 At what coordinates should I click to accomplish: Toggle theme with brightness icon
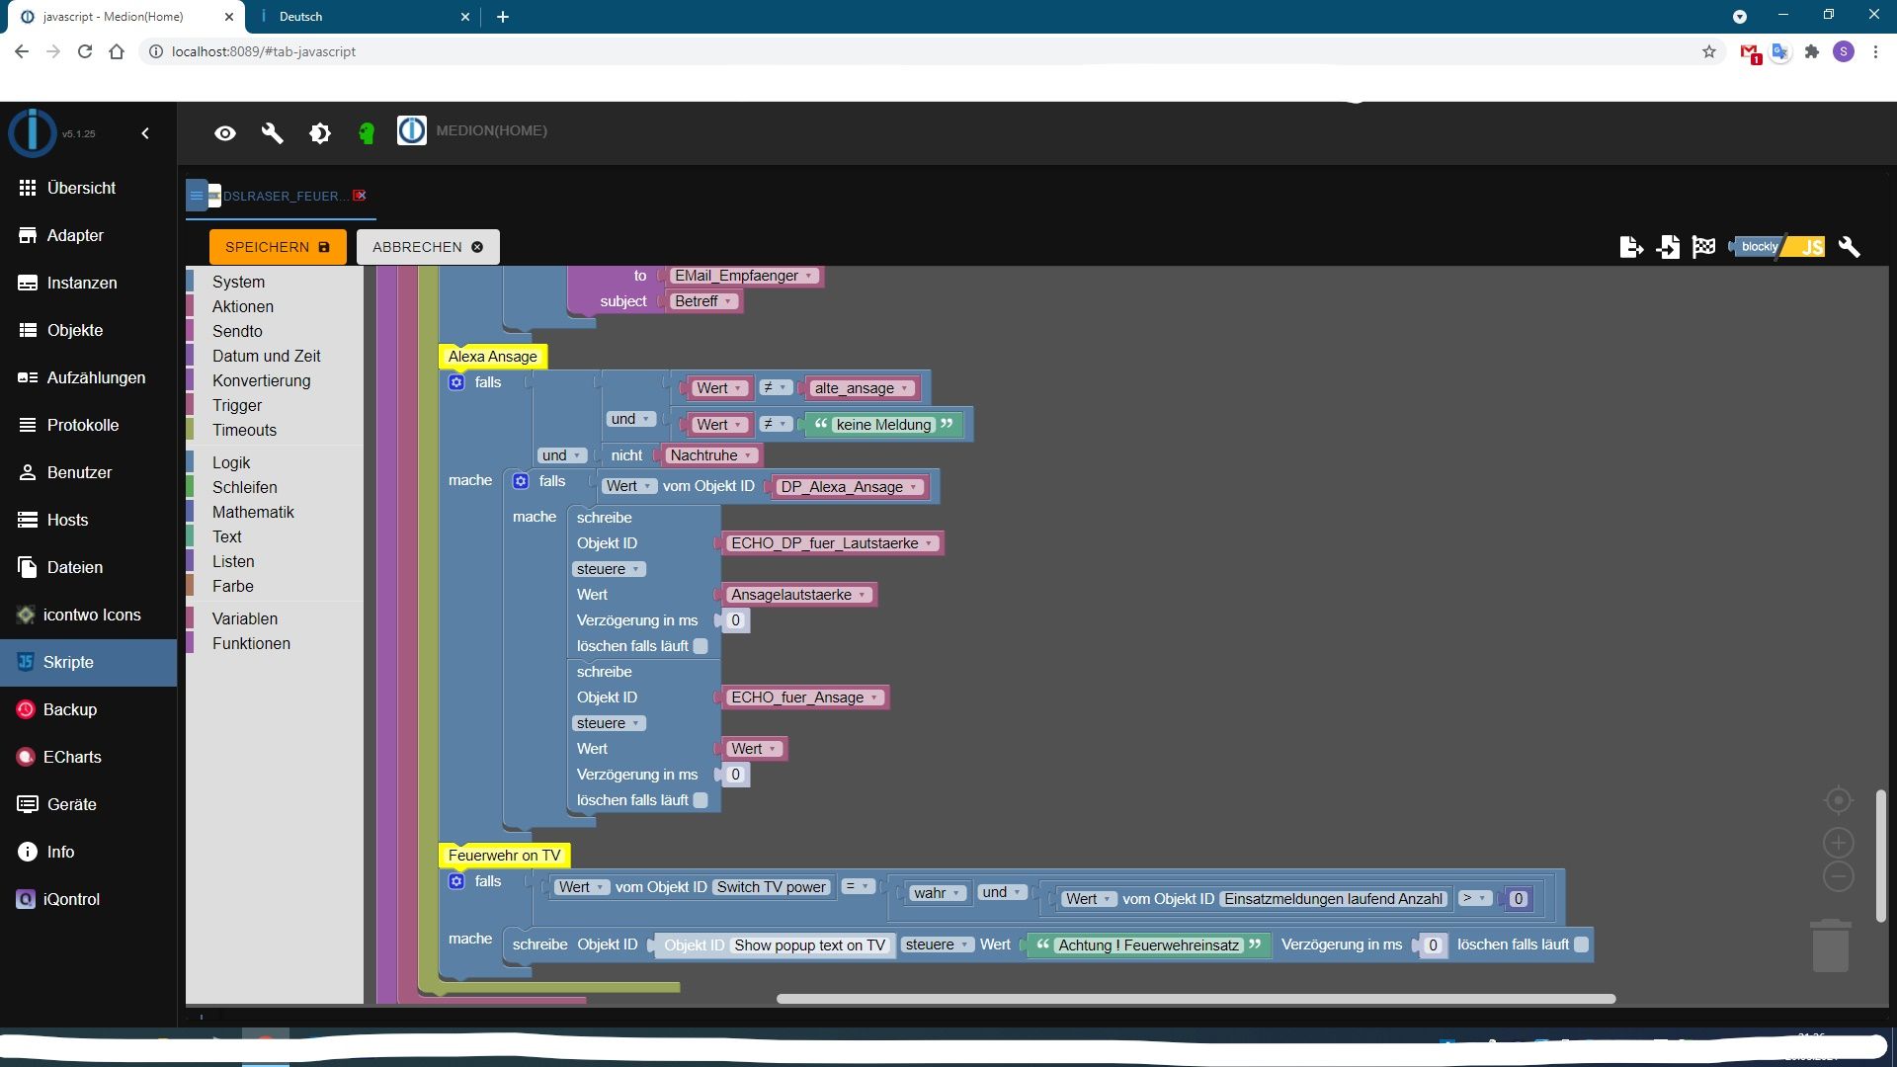(320, 133)
